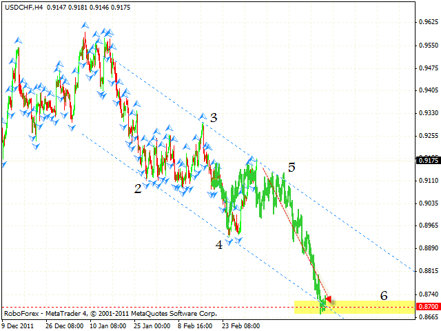Viewport: 441px width, 331px height.
Task: Select the current price tag 0.9175
Action: 427,161
